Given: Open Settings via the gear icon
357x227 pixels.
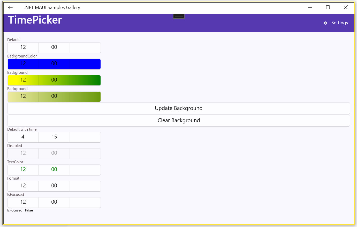Looking at the screenshot, I should click(x=325, y=23).
